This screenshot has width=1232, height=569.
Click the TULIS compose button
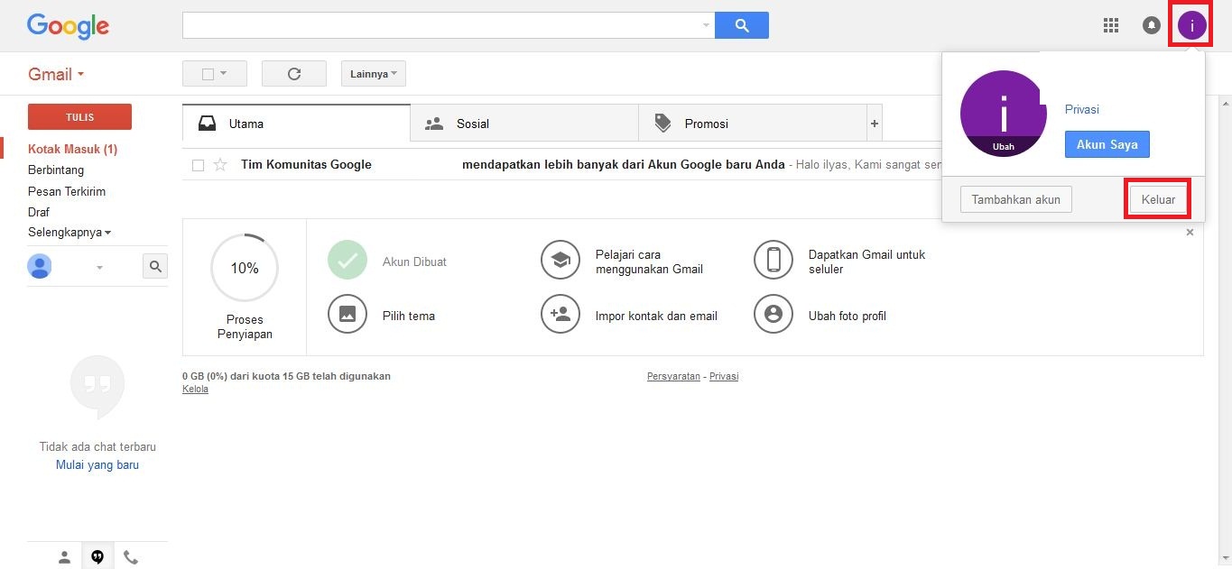click(79, 117)
